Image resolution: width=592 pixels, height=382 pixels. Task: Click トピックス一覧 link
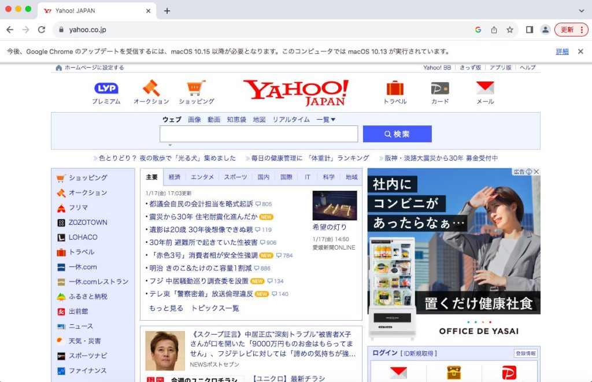tap(215, 309)
